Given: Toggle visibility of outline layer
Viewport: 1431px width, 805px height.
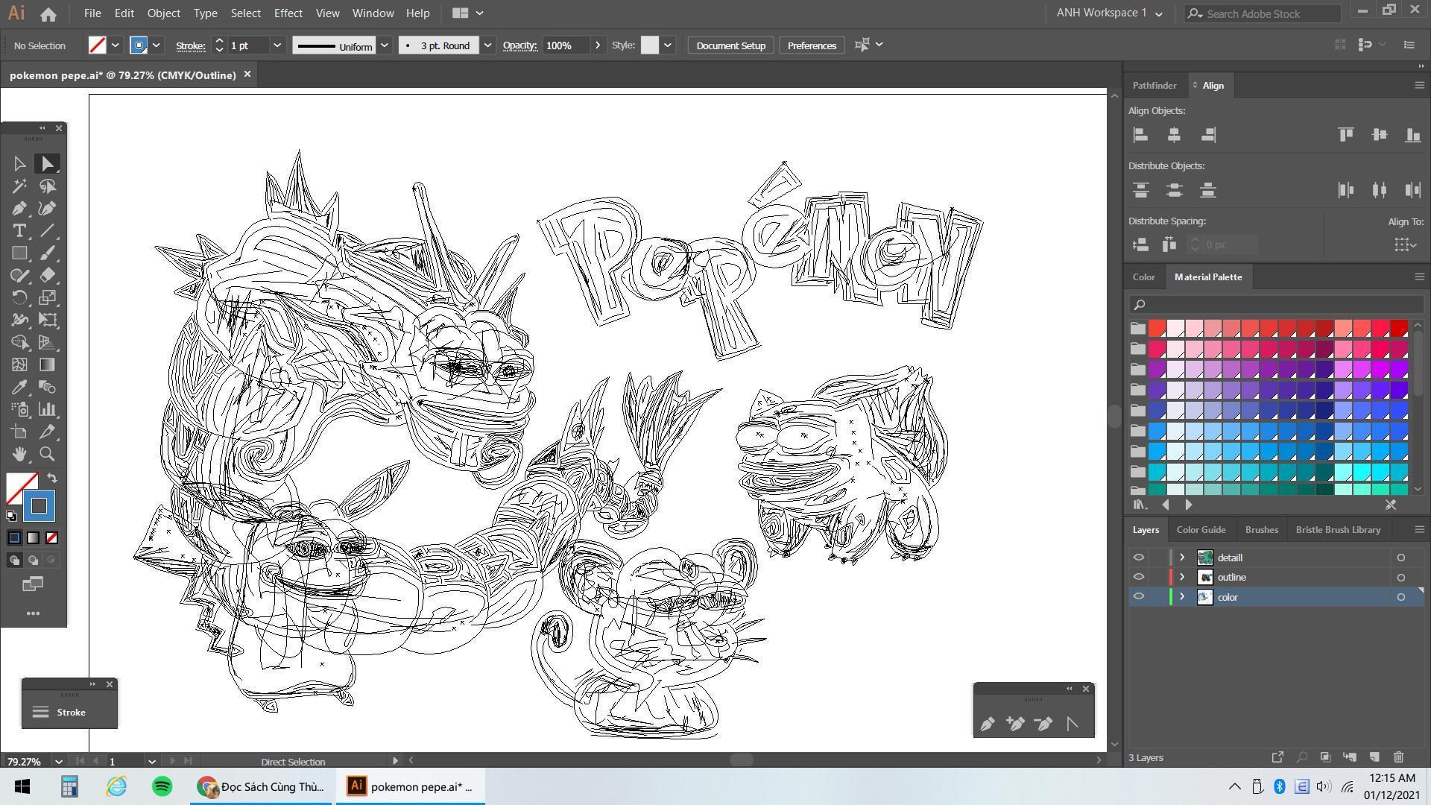Looking at the screenshot, I should 1138,577.
